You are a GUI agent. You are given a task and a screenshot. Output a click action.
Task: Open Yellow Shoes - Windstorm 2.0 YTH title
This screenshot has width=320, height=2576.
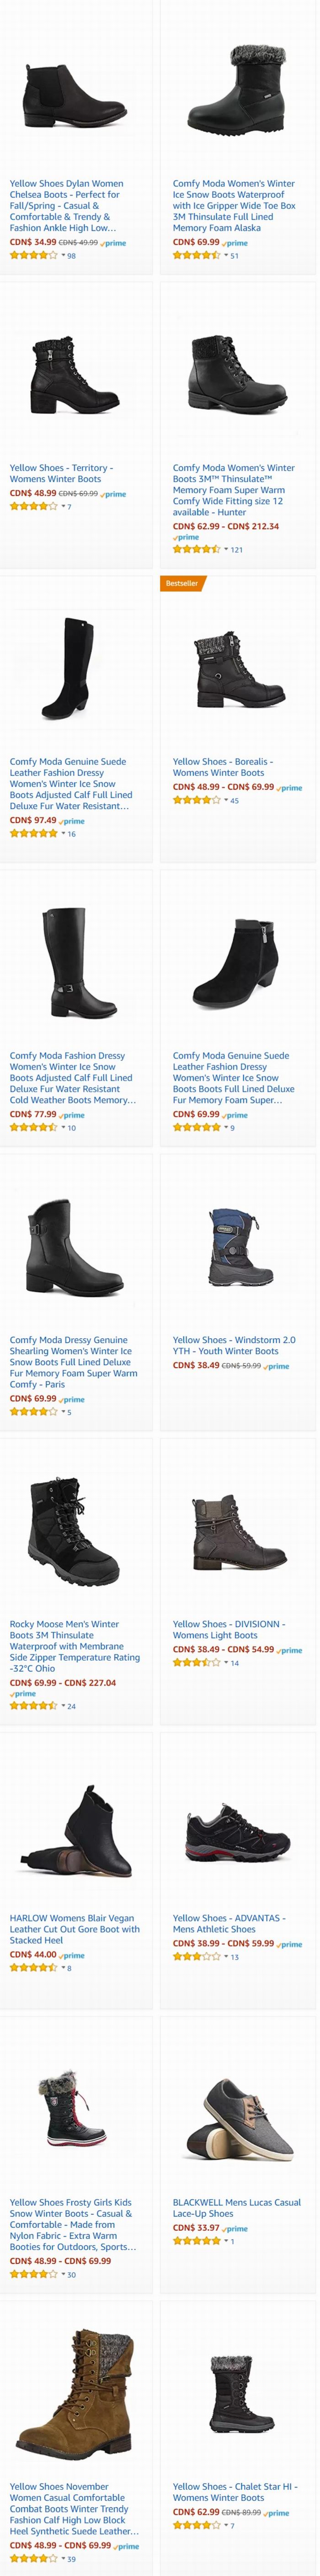[234, 1345]
